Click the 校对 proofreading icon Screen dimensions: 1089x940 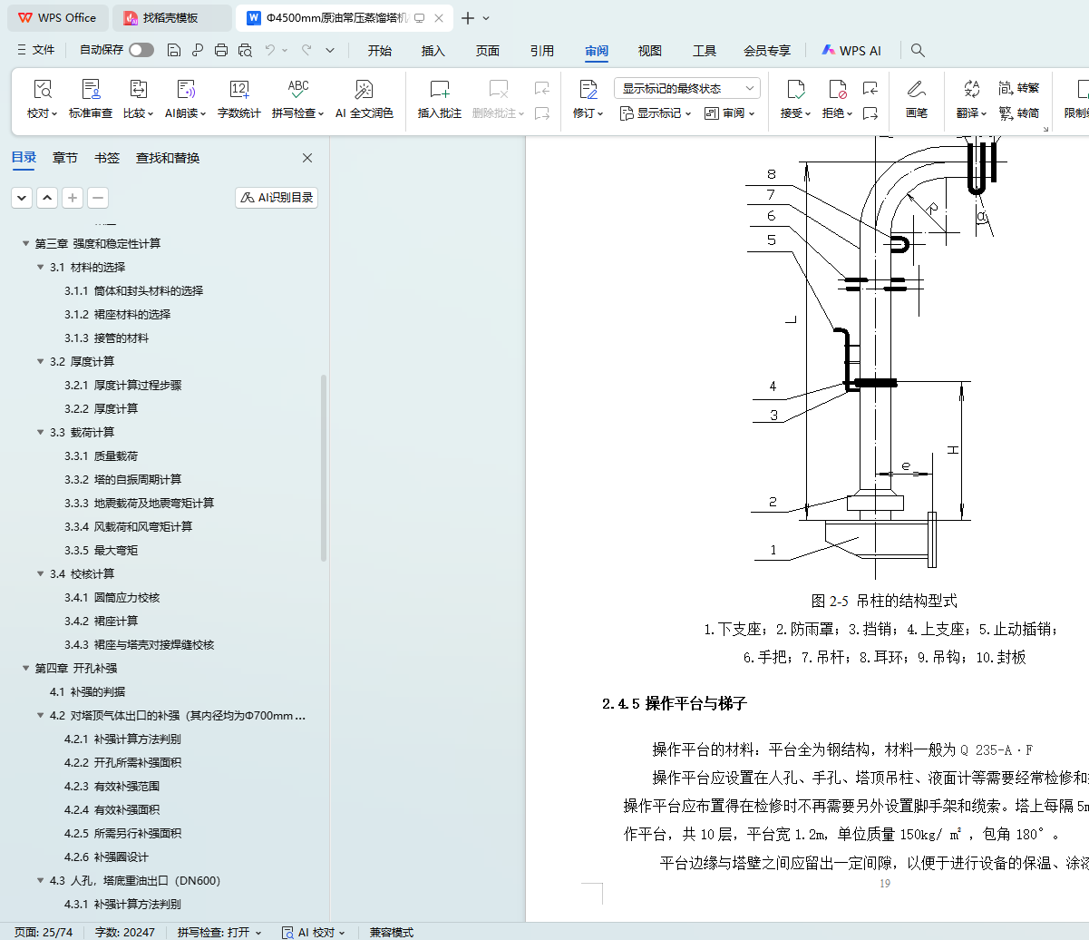pos(42,90)
